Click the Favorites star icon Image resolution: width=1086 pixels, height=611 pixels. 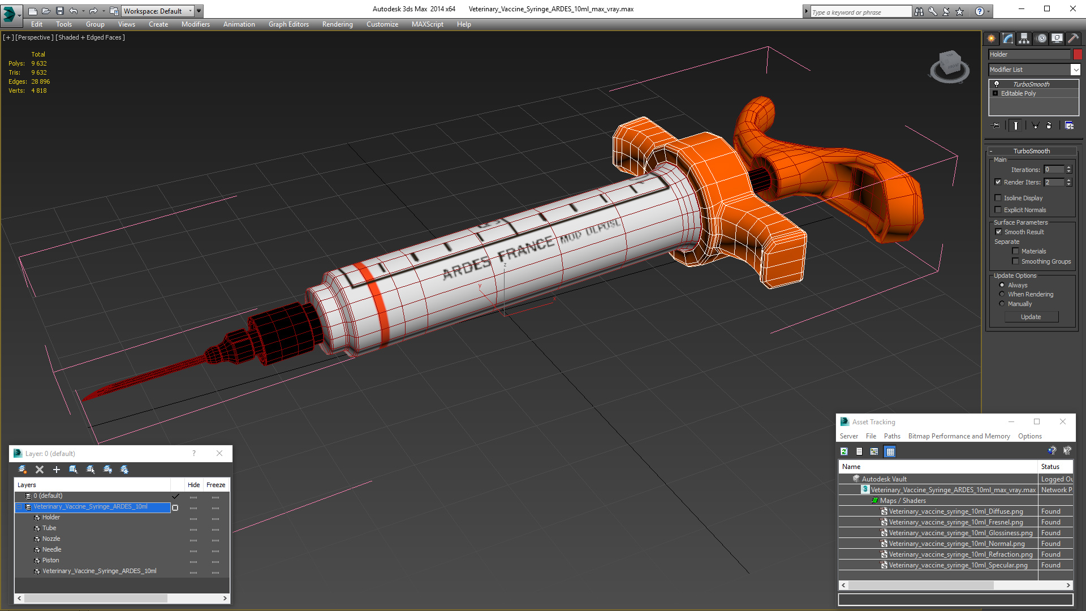pyautogui.click(x=960, y=11)
